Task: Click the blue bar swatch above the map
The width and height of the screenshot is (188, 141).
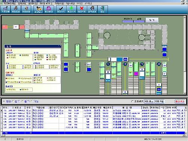Action: pos(128,21)
